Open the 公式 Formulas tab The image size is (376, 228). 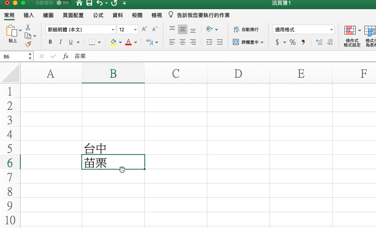coord(98,15)
